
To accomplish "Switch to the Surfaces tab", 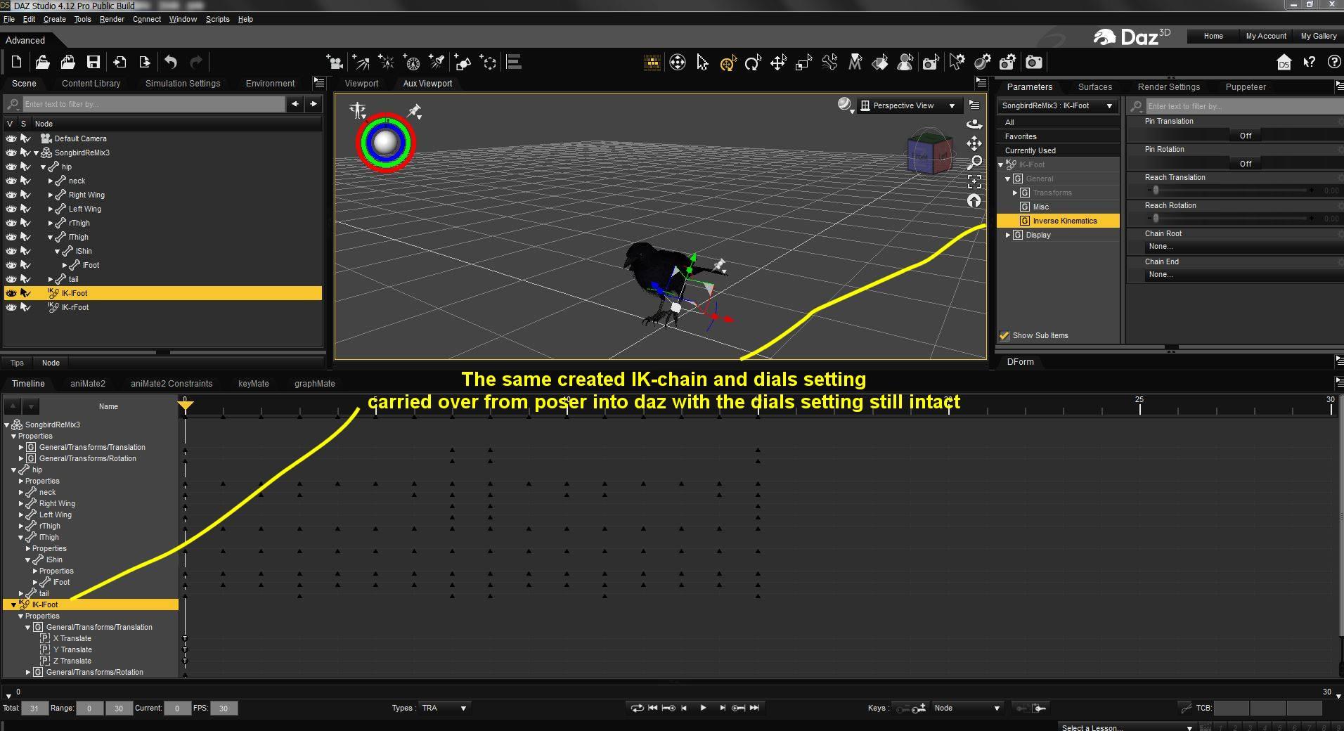I will 1095,87.
